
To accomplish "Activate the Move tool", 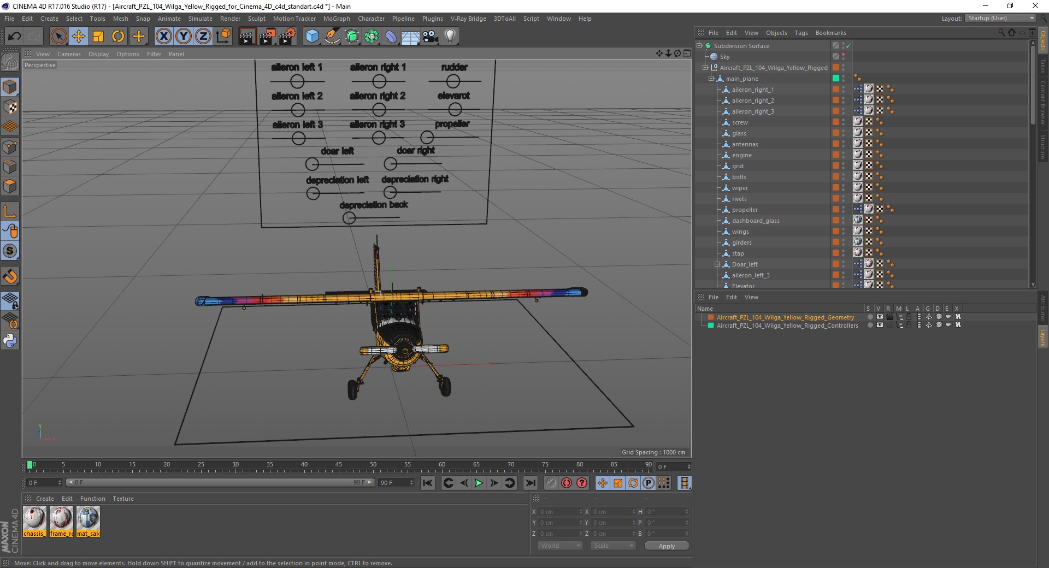I will [79, 37].
